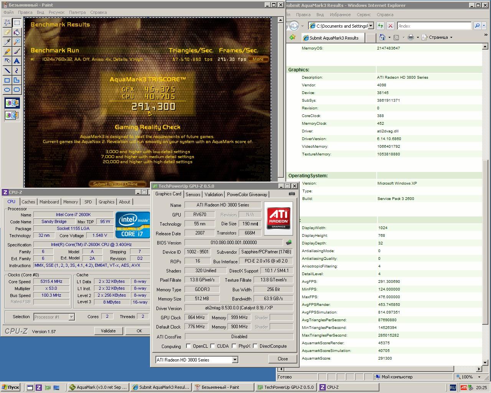Viewport: 491px width, 393px height.
Task: Select the Pick Color eyedropper tool
Action: click(x=7, y=42)
